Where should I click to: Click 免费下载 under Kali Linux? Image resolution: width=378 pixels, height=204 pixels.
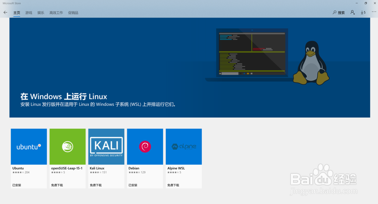(x=96, y=185)
